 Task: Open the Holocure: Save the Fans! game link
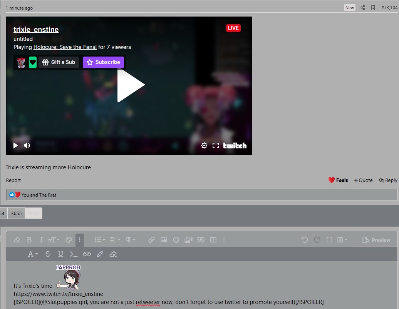(x=65, y=47)
